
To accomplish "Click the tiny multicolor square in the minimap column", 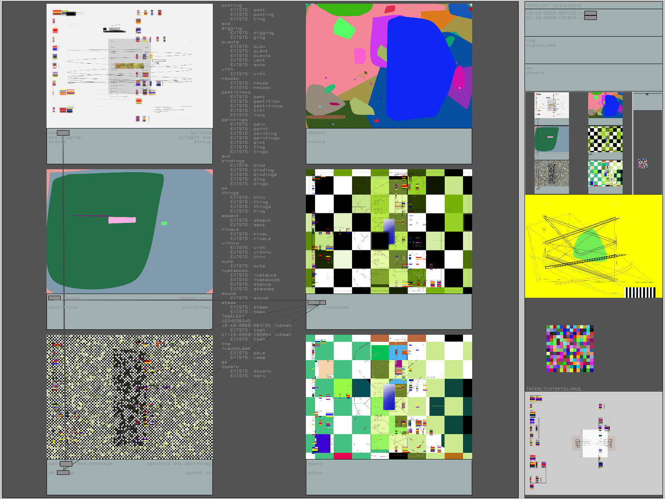I will [643, 163].
